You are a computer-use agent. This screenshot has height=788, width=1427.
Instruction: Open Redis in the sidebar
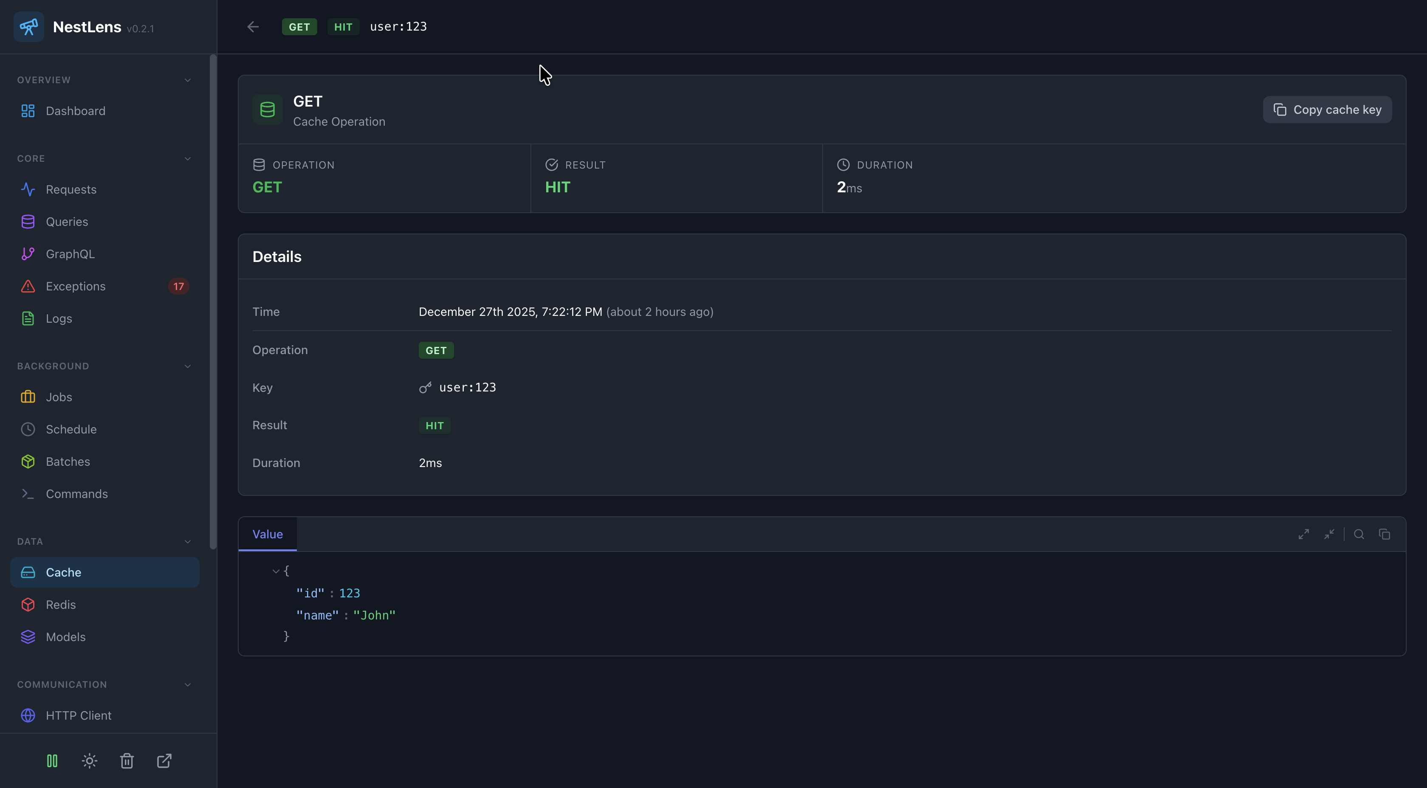coord(61,605)
